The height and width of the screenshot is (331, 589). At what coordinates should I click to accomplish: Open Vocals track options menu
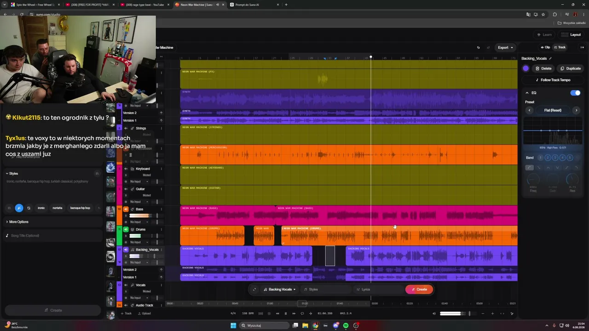(x=161, y=285)
